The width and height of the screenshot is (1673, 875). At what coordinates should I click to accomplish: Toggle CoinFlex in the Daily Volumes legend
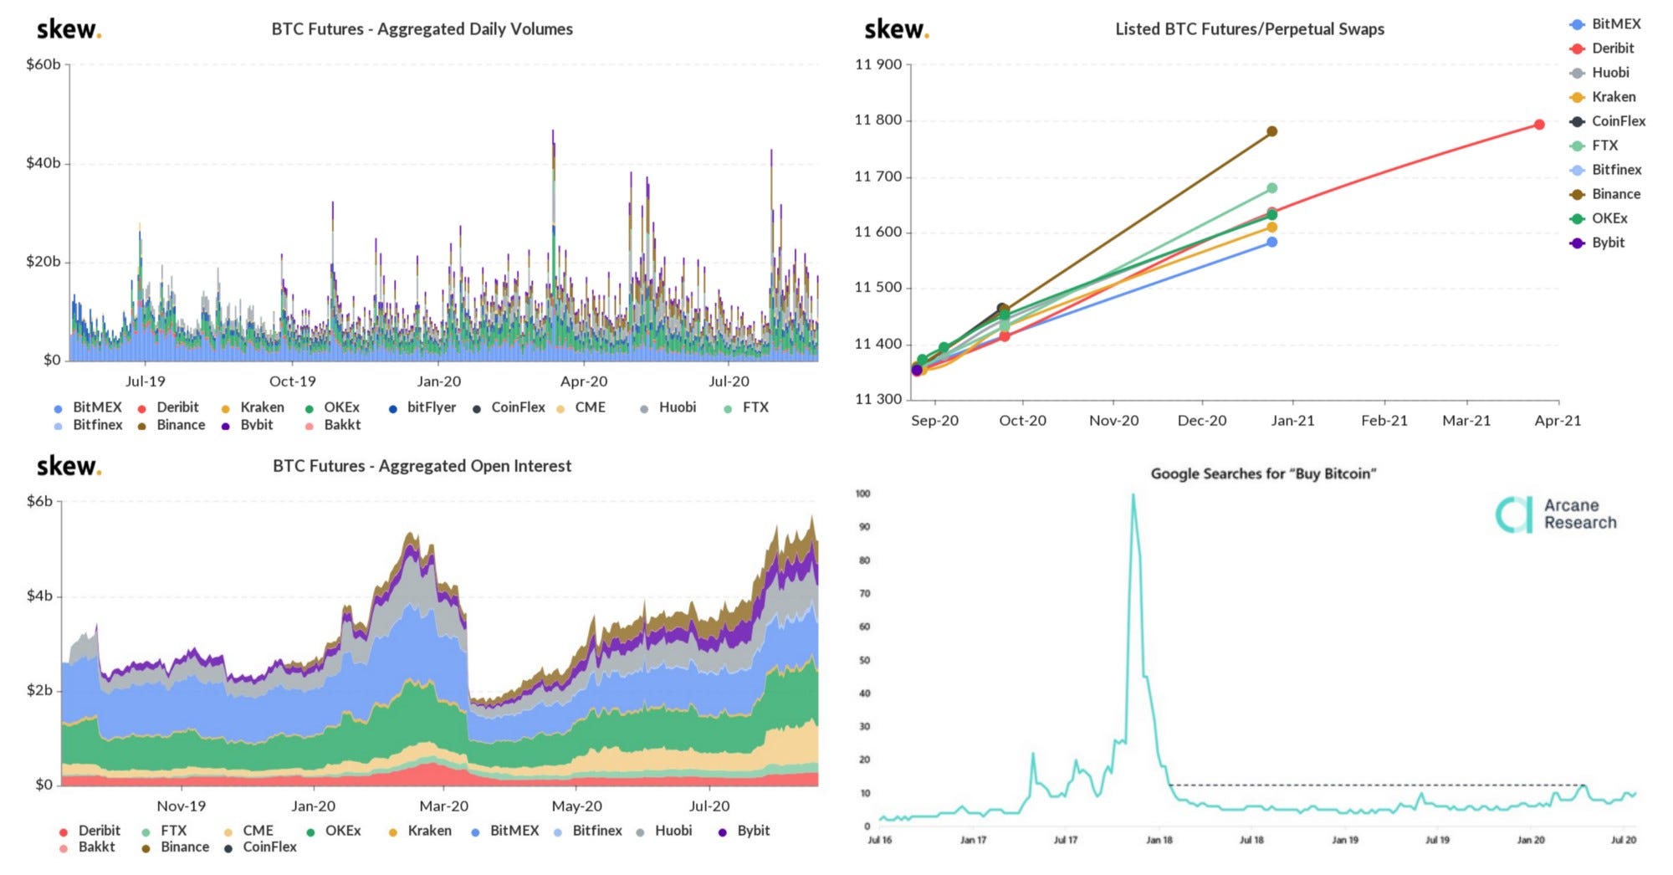[x=509, y=407]
